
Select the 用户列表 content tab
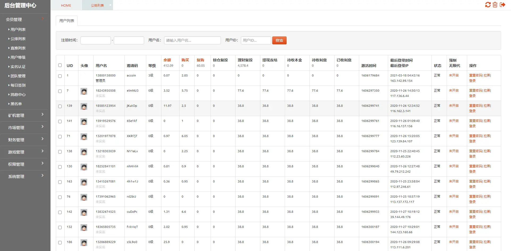(67, 21)
